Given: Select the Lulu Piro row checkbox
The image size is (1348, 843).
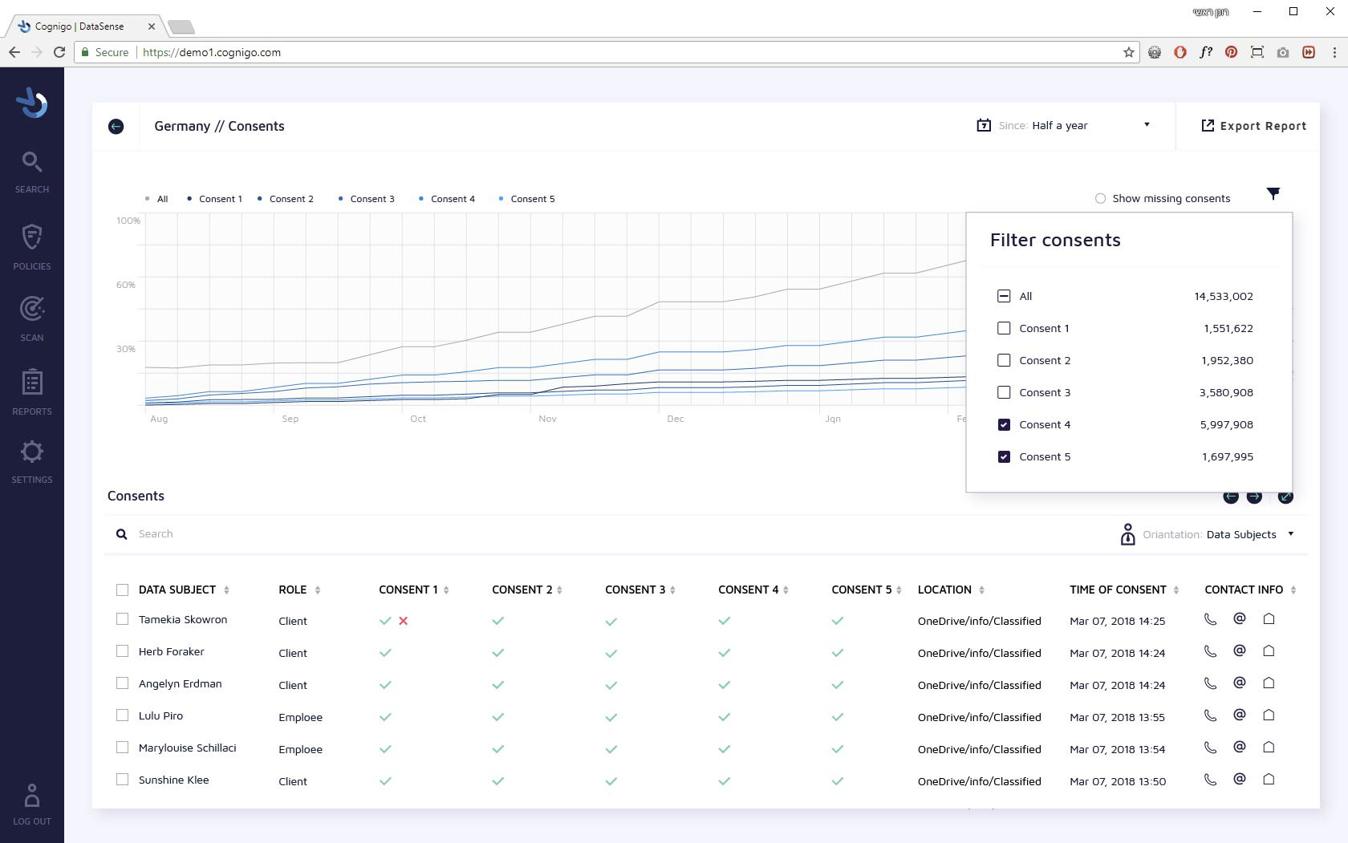Looking at the screenshot, I should point(122,715).
